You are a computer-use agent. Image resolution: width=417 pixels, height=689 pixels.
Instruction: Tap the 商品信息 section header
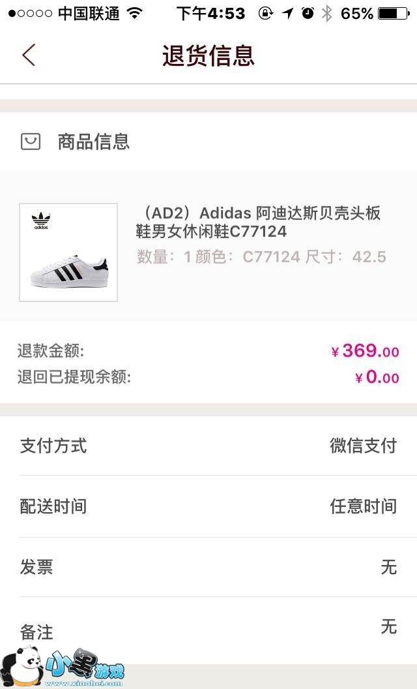tap(94, 142)
